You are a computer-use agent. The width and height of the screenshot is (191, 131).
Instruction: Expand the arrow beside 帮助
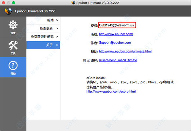point(57,20)
